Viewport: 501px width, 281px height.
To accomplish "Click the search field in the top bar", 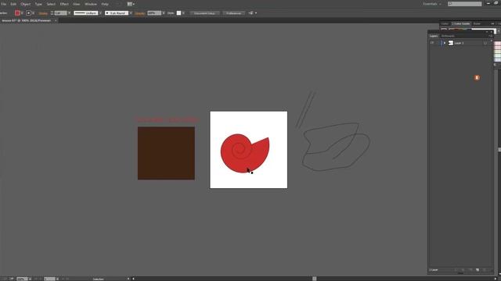I will click(x=464, y=4).
